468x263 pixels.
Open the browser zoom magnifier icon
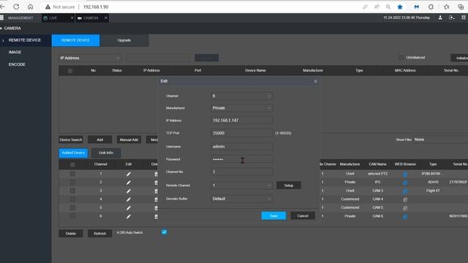click(x=388, y=7)
